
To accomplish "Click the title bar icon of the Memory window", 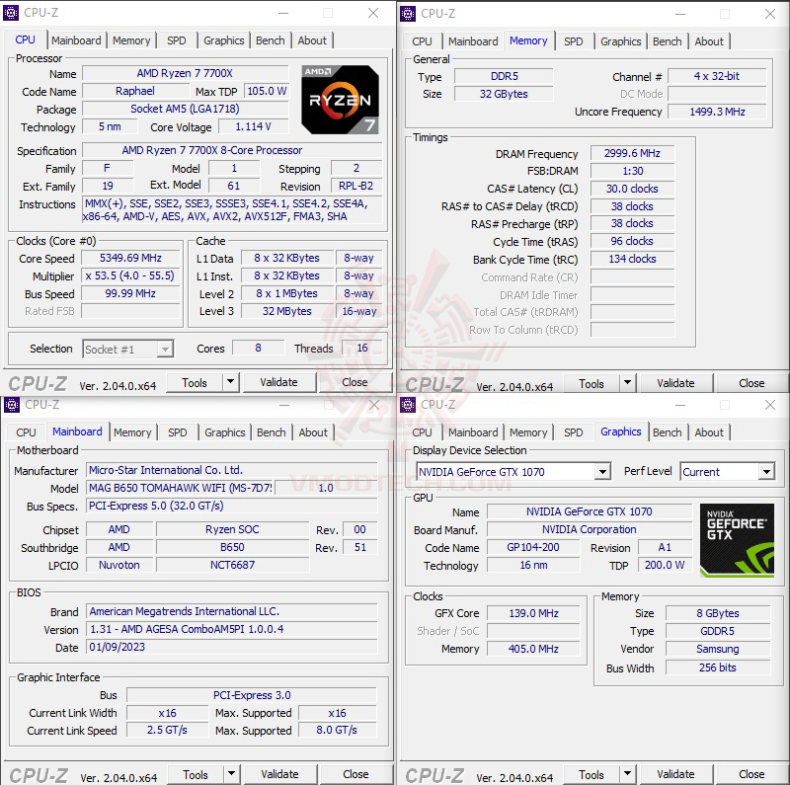I will (x=407, y=14).
